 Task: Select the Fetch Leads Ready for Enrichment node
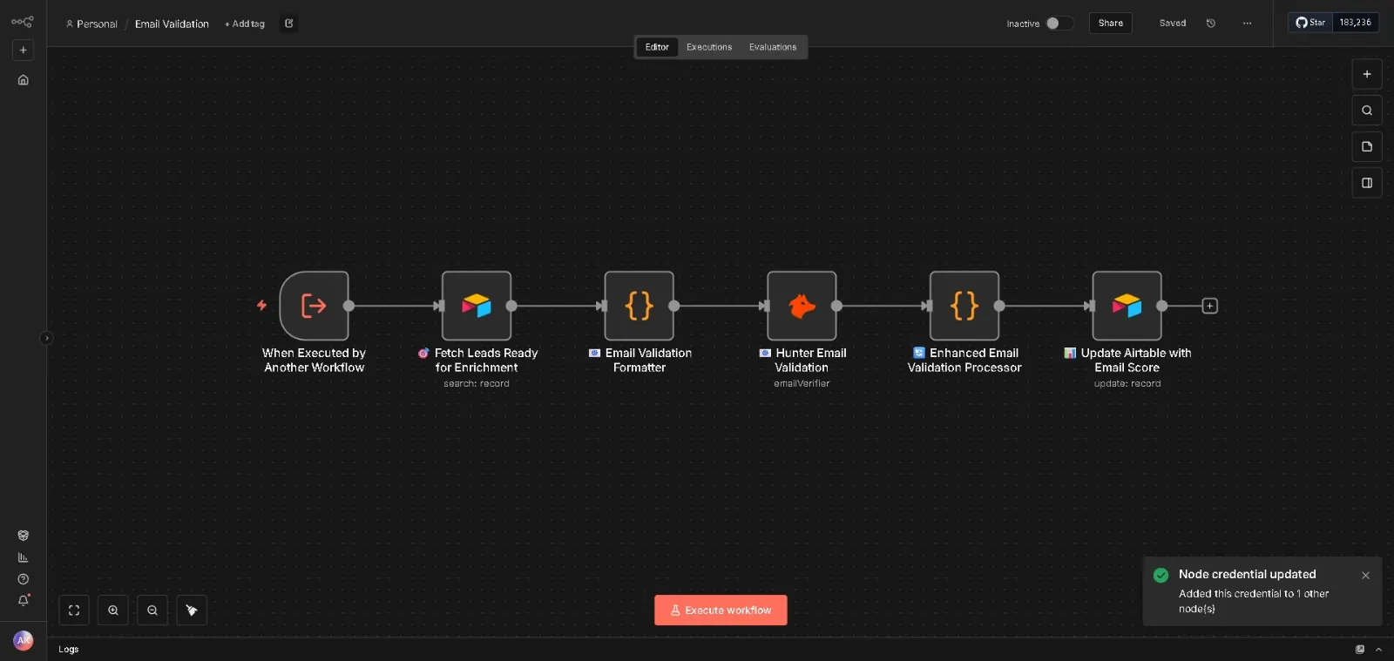pos(477,306)
